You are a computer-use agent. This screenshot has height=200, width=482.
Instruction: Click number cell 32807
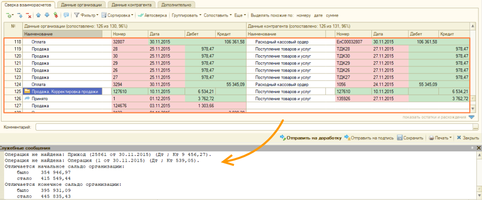coord(130,42)
